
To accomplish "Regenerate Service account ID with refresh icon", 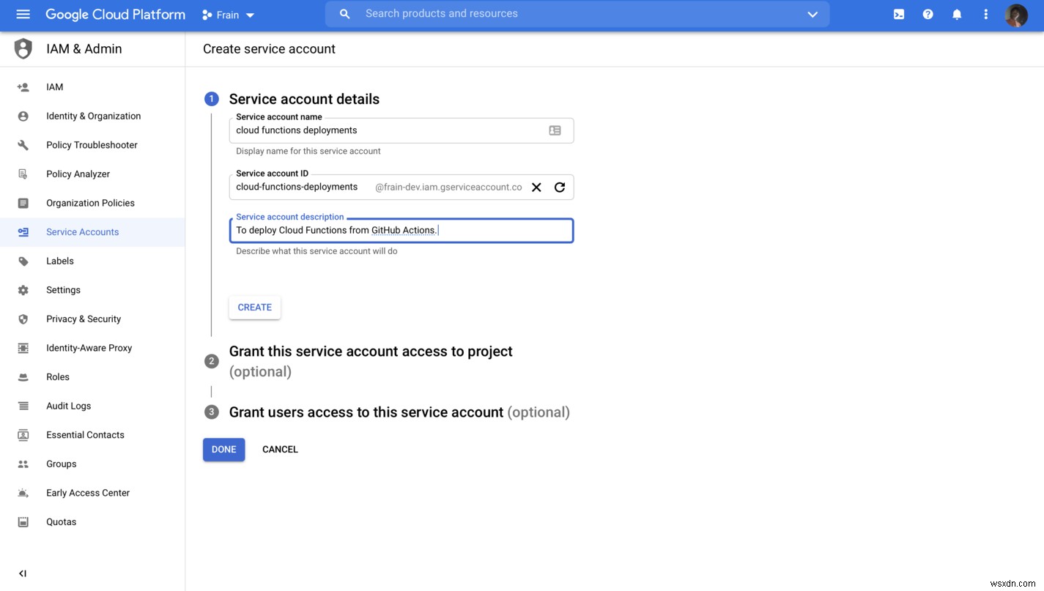I will [560, 187].
